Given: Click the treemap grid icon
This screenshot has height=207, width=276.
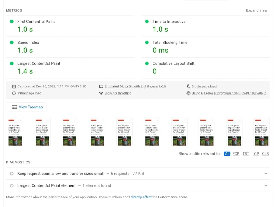Looking at the screenshot, I should click(14, 107).
